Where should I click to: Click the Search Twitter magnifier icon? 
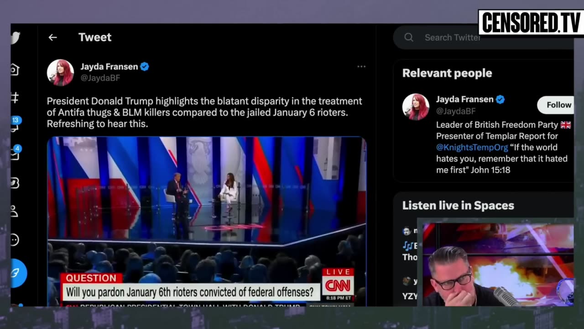(409, 37)
